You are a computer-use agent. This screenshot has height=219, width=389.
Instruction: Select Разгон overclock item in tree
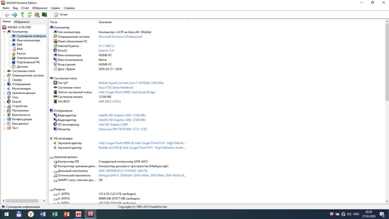[x=21, y=53]
